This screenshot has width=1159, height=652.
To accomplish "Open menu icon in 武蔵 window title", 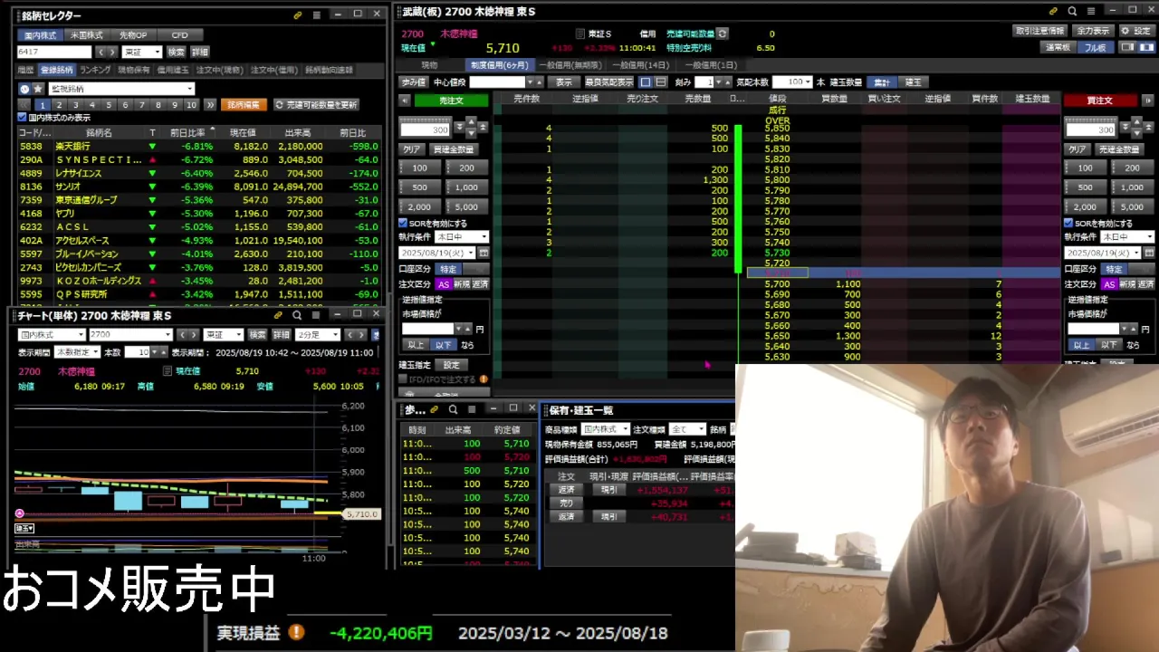I will (x=1090, y=12).
